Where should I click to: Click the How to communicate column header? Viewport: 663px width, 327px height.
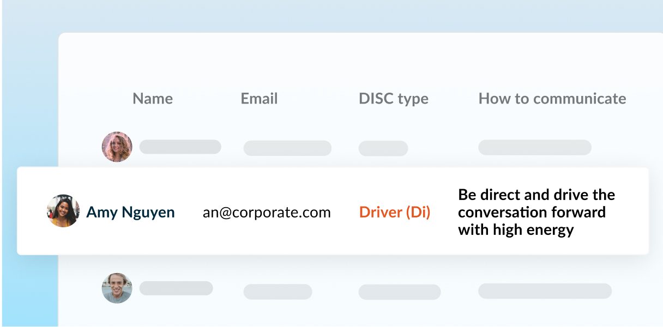(x=552, y=99)
